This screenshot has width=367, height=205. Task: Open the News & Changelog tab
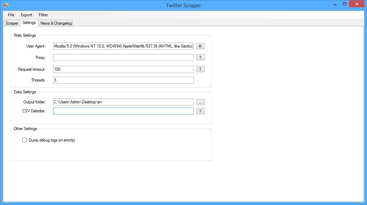pos(56,23)
